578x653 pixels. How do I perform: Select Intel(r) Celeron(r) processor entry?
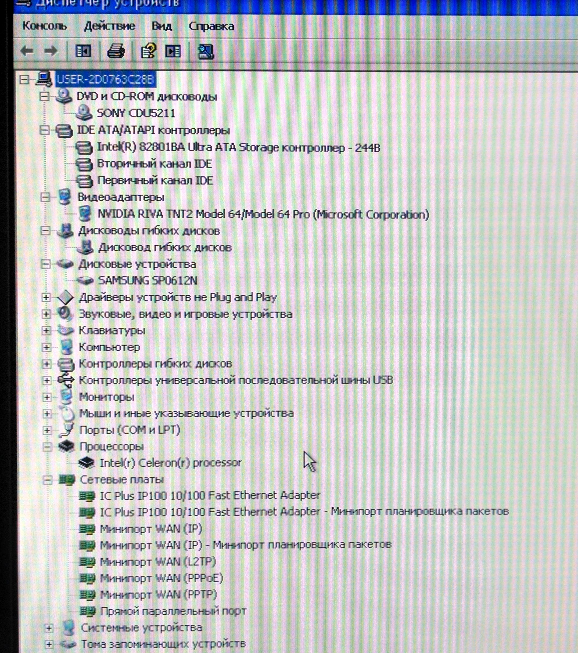170,463
